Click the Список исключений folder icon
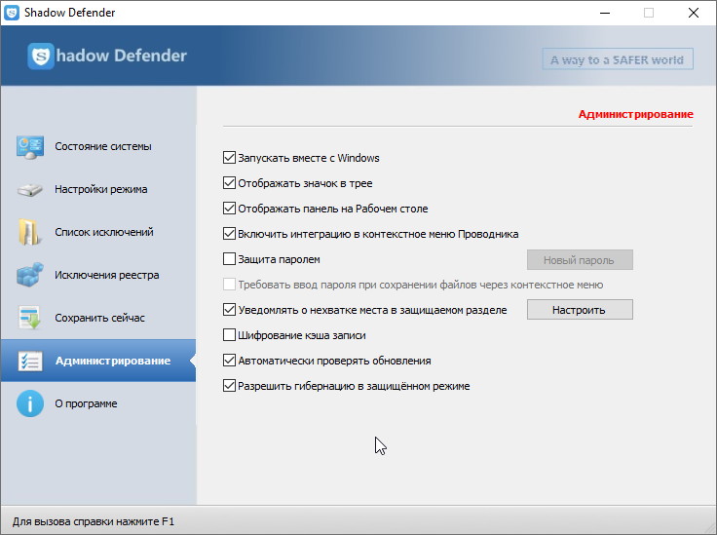717x535 pixels. pyautogui.click(x=29, y=232)
